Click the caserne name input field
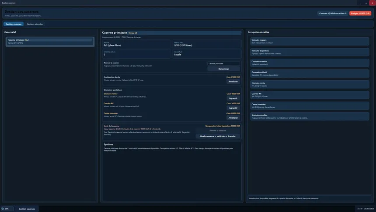The height and width of the screenshot is (212, 376). click(x=223, y=64)
